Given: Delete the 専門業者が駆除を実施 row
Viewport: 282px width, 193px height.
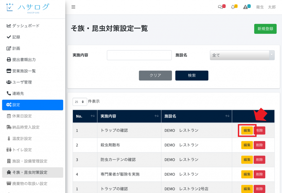Looking at the screenshot, I should pos(259,174).
